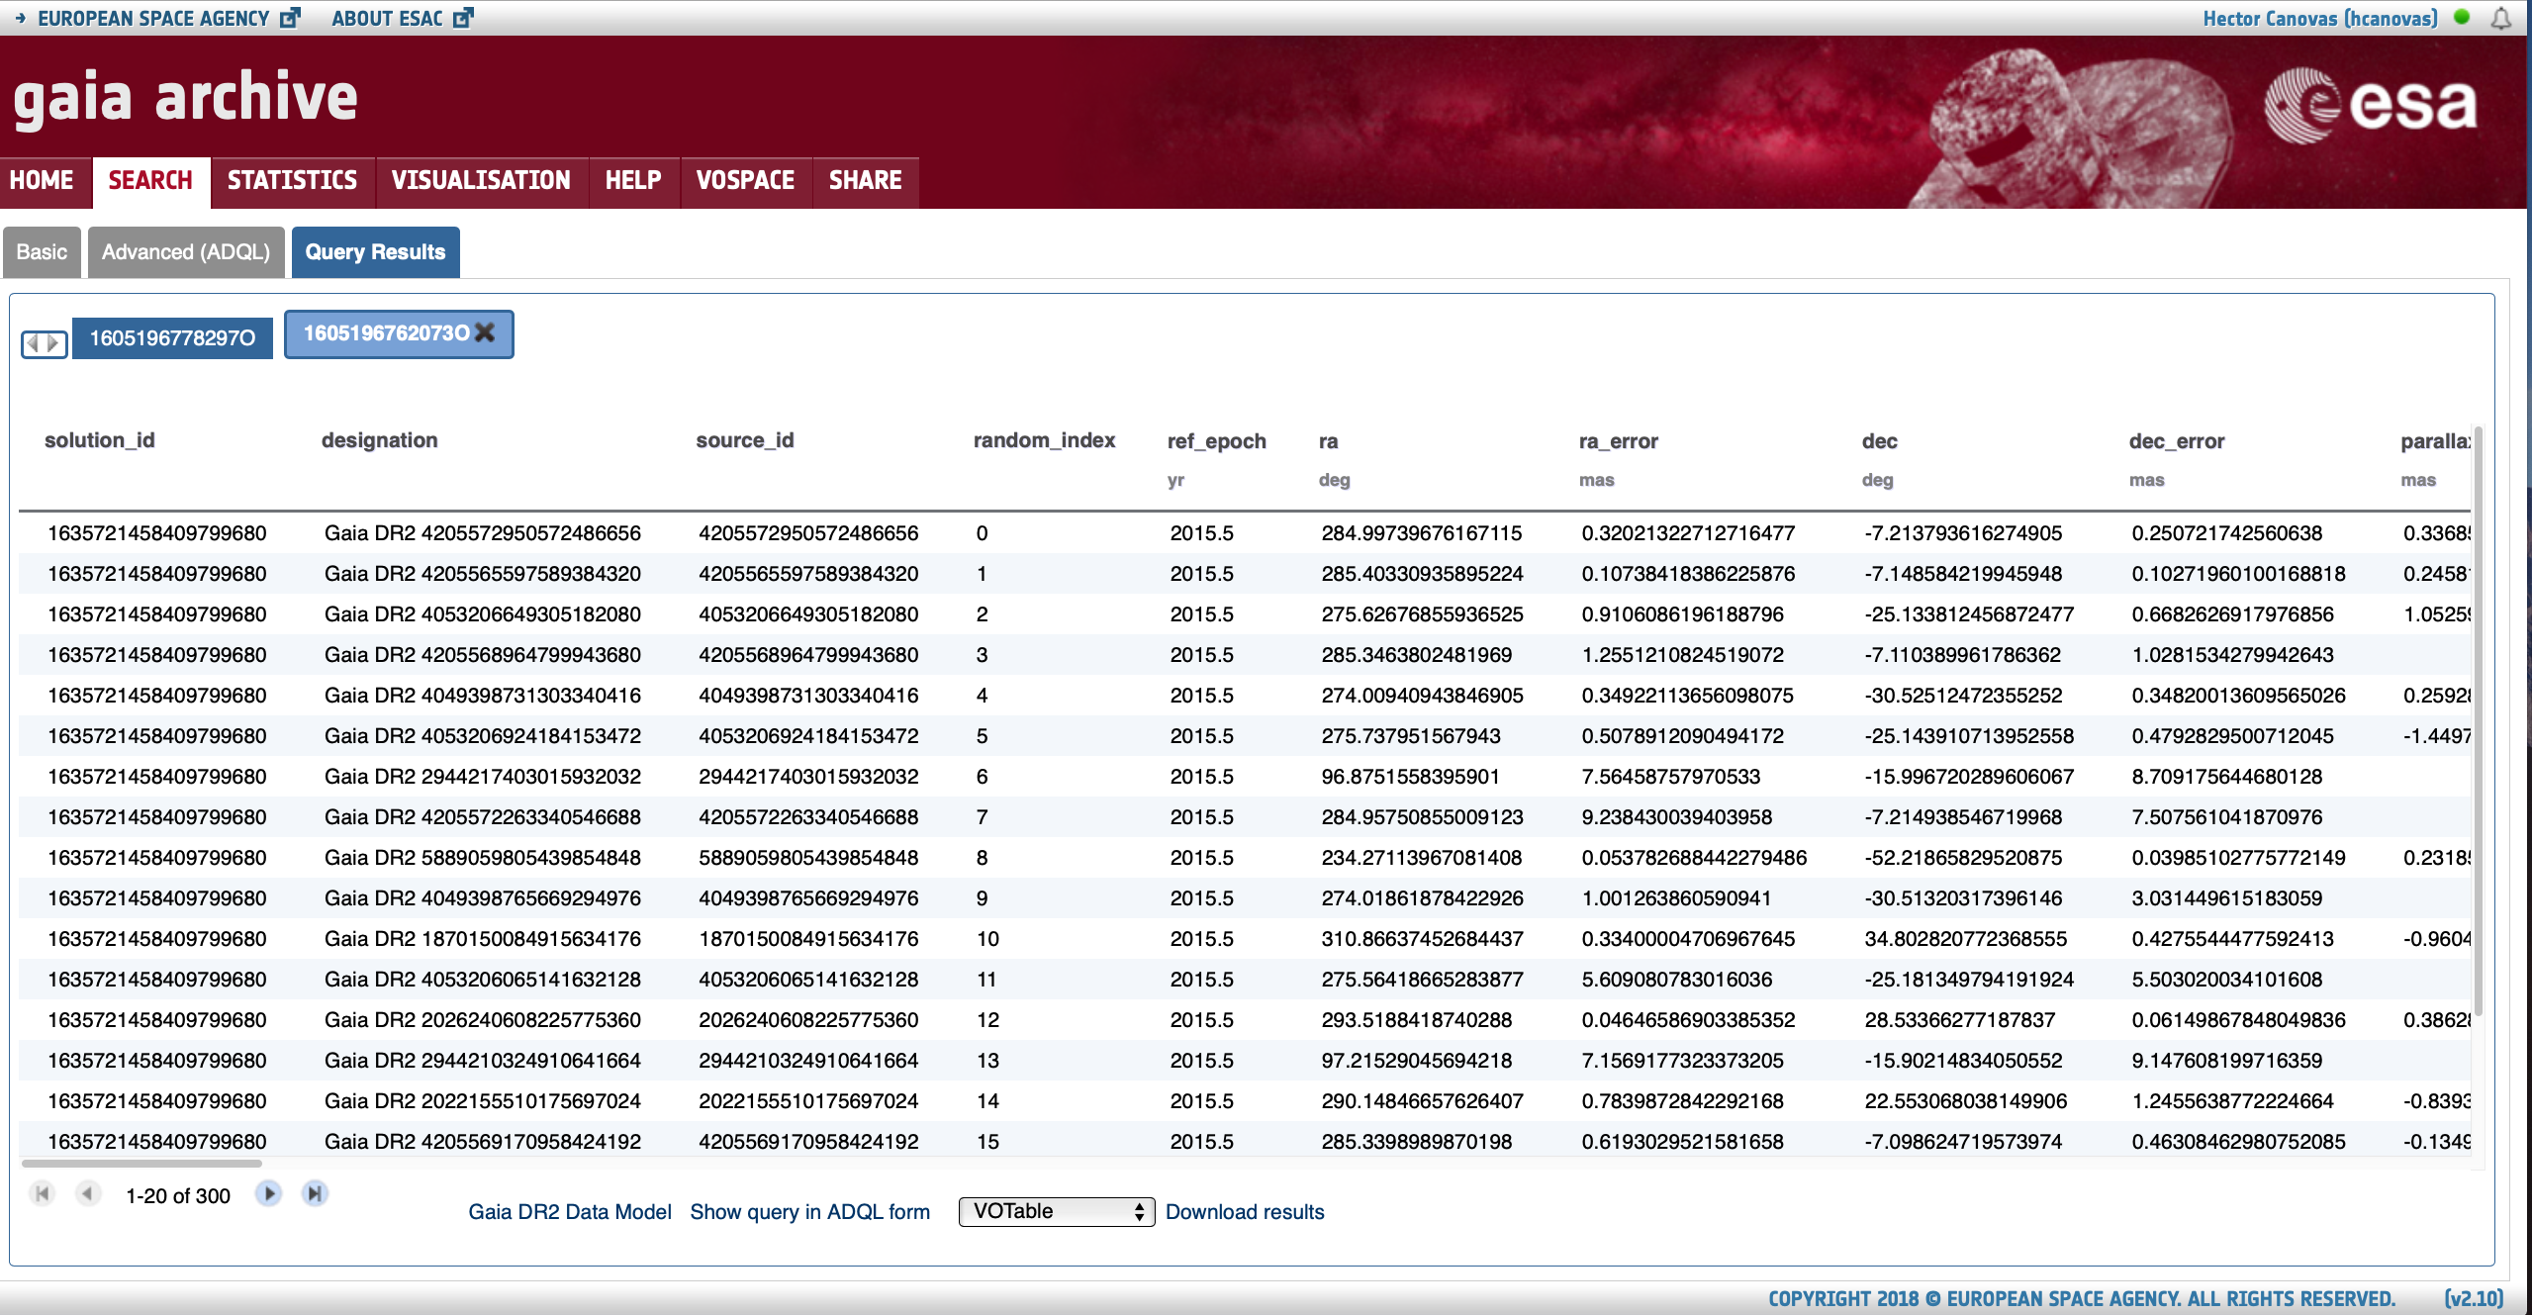This screenshot has width=2532, height=1315.
Task: Switch to the Basic search tab
Action: click(42, 252)
